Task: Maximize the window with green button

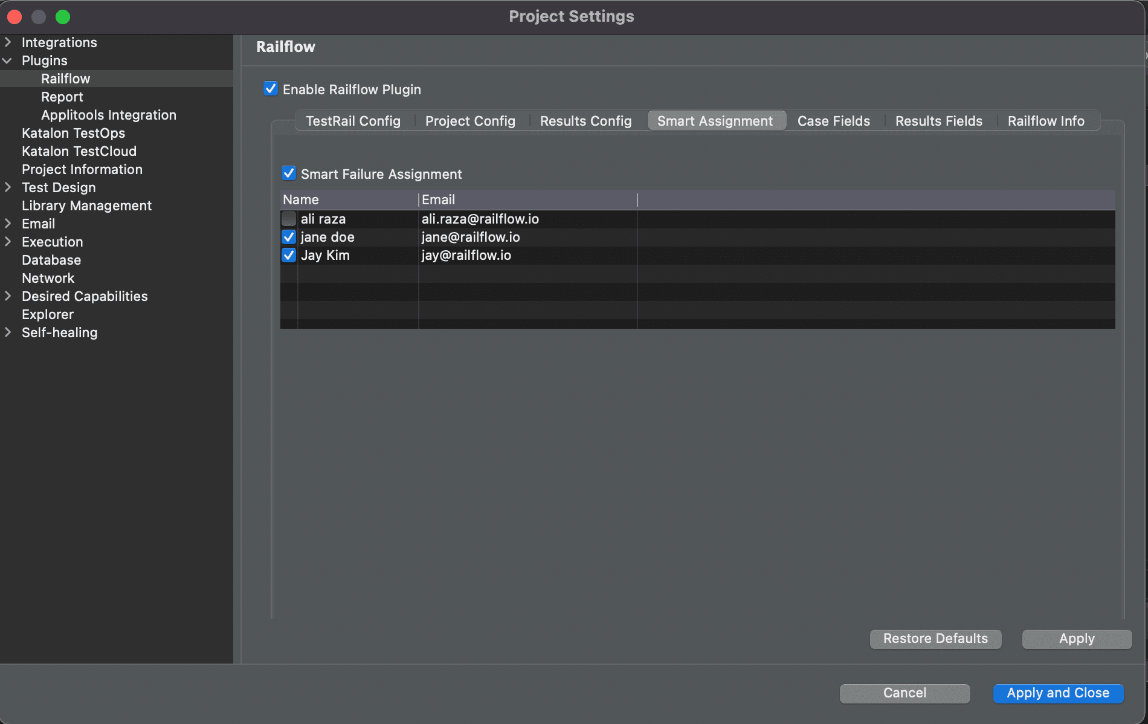Action: (63, 17)
